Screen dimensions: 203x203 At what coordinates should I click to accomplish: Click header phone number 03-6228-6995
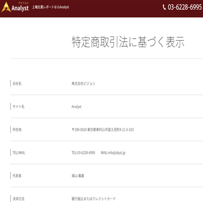[x=185, y=7]
